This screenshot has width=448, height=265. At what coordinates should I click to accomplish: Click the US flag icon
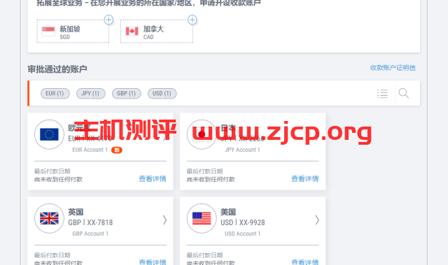coord(202,219)
